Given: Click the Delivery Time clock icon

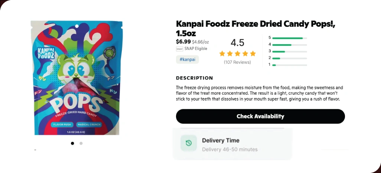Looking at the screenshot, I should pos(189,143).
